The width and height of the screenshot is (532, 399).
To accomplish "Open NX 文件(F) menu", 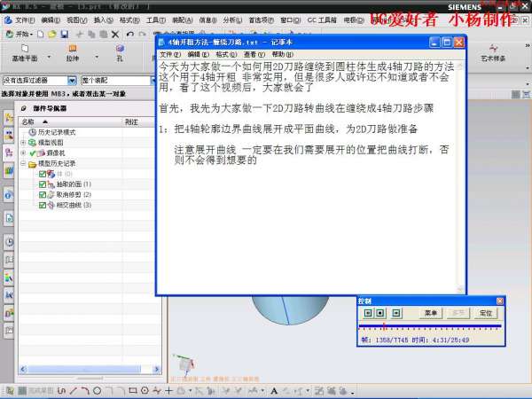I will click(x=25, y=20).
